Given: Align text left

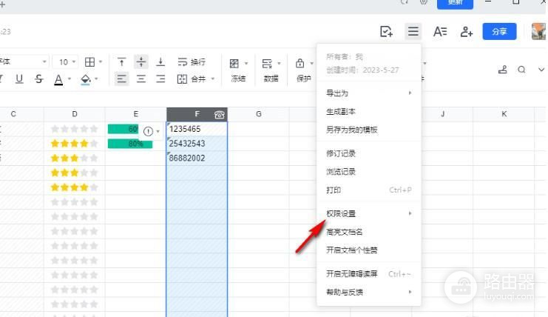Looking at the screenshot, I should 121,79.
